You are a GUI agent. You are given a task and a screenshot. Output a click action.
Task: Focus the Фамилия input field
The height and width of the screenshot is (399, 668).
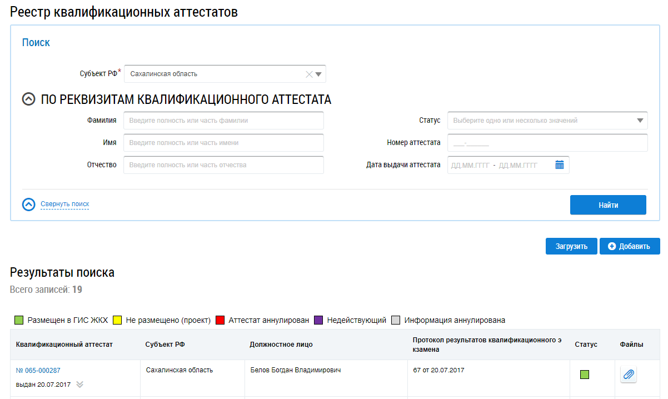pos(223,121)
